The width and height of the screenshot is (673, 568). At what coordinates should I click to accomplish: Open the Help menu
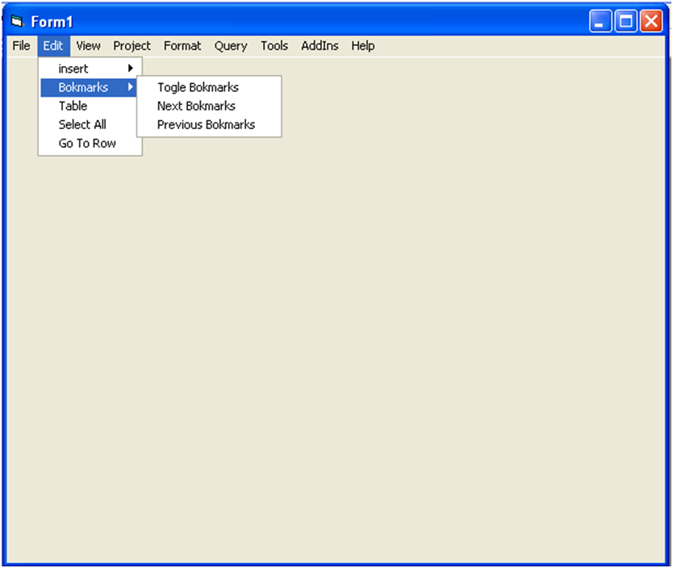point(362,46)
